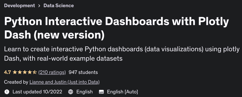Click the 4.7 rating score number
This screenshot has height=97, width=242.
pos(8,72)
